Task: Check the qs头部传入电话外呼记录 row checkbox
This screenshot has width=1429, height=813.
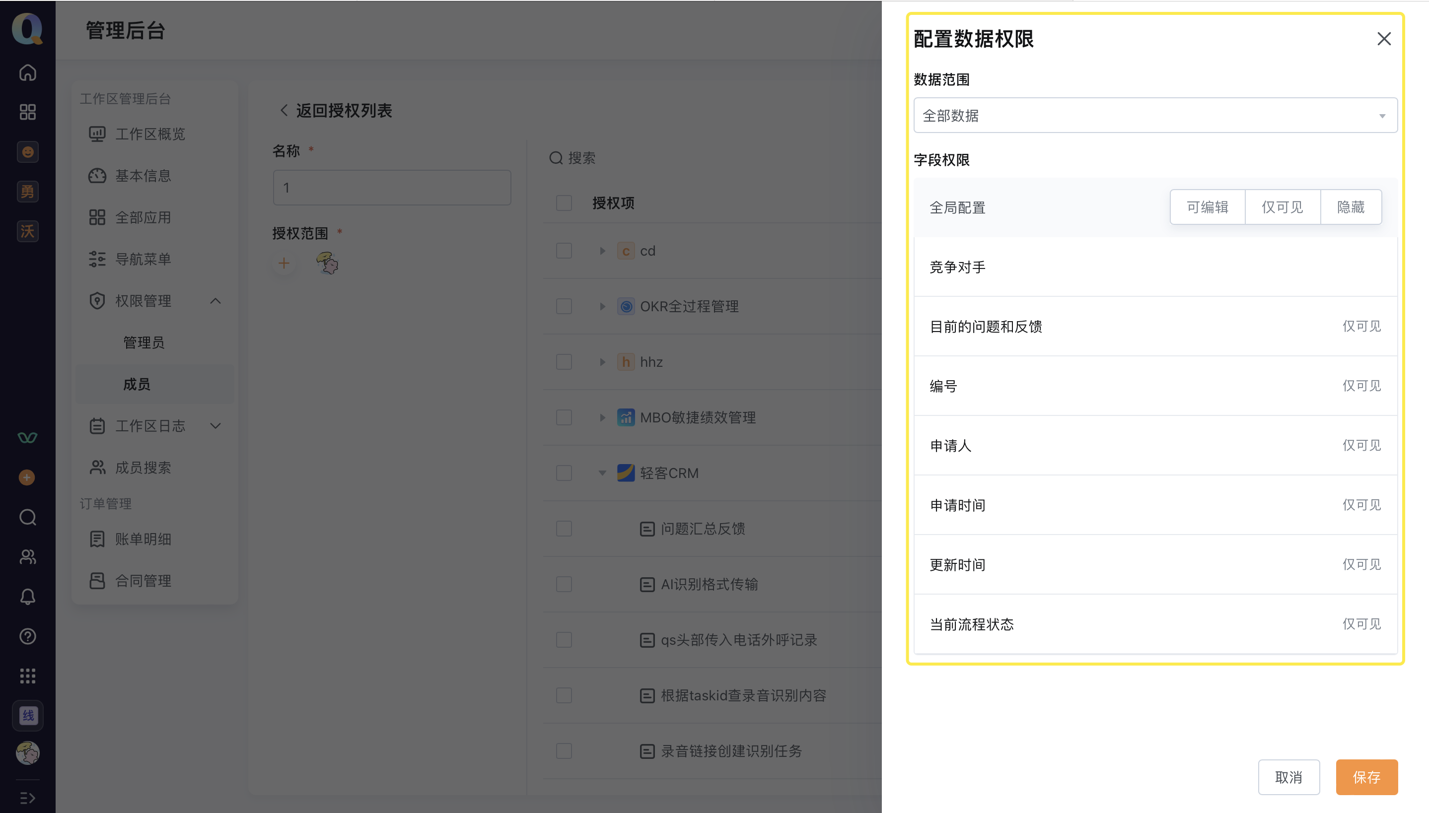Action: pyautogui.click(x=564, y=640)
